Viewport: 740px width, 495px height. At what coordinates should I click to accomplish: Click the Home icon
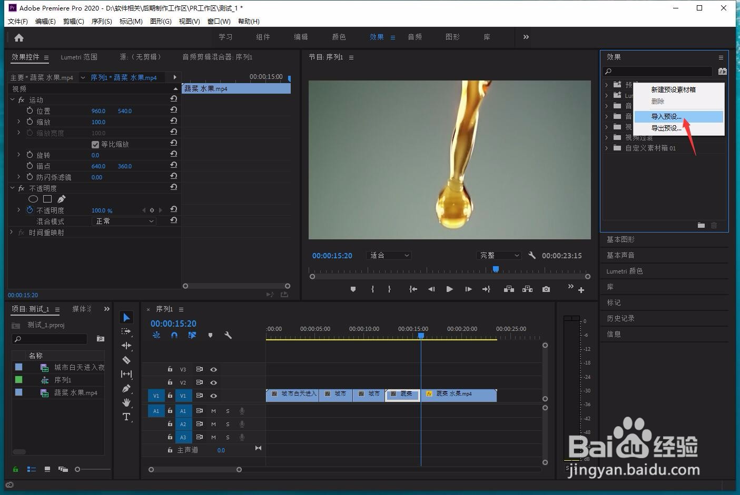[19, 37]
